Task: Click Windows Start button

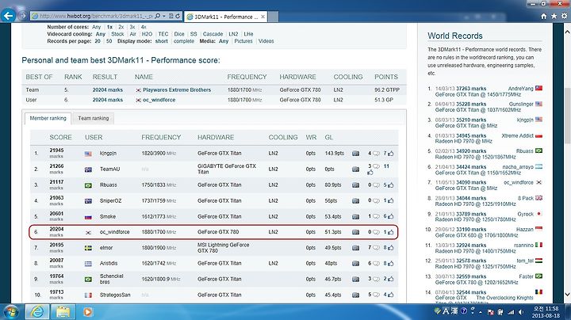Action: 11,312
